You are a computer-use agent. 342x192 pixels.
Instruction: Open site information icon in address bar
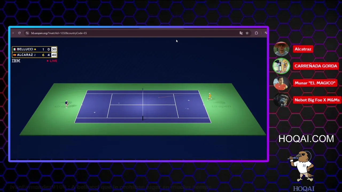pos(27,33)
